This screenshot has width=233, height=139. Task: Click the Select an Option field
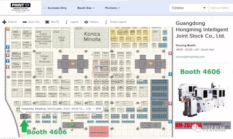point(221,8)
